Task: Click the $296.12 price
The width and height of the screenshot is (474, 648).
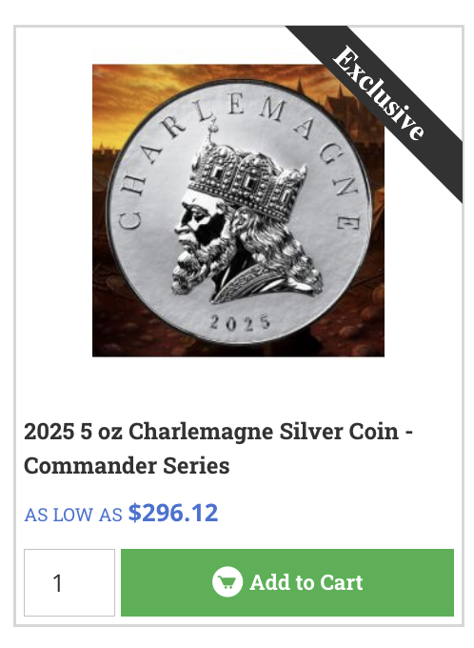Action: [x=173, y=513]
